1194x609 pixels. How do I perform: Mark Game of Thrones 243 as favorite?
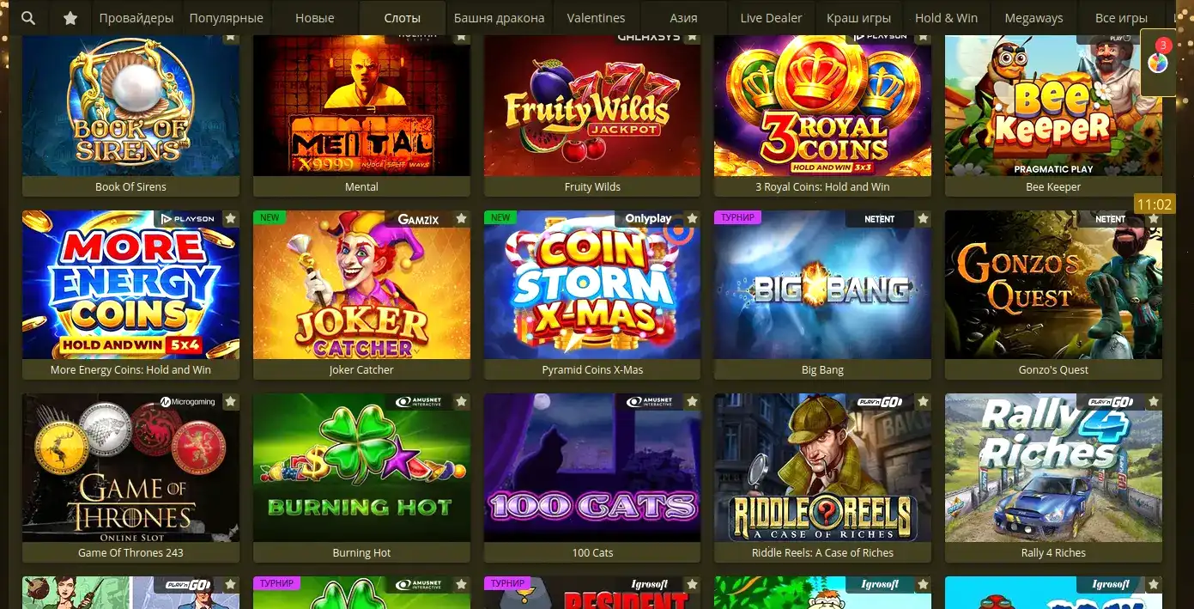tap(230, 402)
